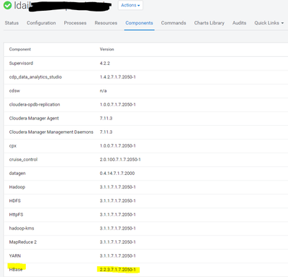Viewport: 288px width, 277px height.
Task: Click the YARN component name
Action: click(x=15, y=256)
